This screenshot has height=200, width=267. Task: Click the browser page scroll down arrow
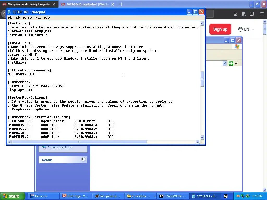(265, 190)
